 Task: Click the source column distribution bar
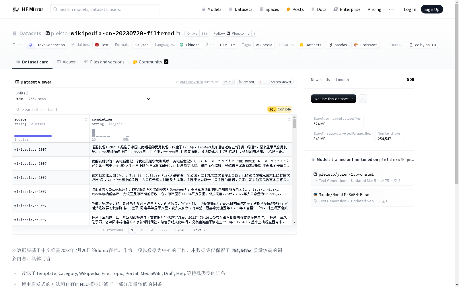[x=33, y=136]
